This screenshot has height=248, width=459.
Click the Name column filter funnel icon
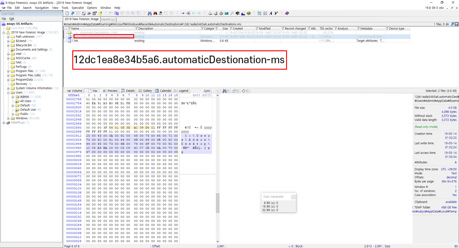click(x=69, y=29)
